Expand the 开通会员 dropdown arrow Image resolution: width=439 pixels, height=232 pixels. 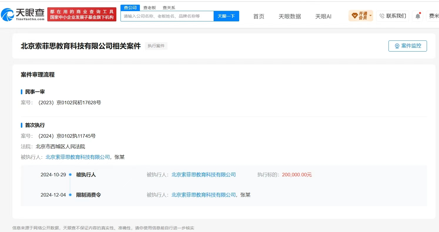[370, 16]
